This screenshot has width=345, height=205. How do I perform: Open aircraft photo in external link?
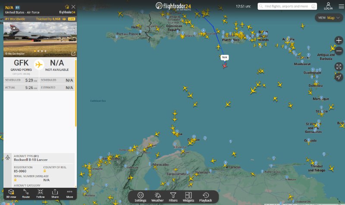(x=73, y=54)
